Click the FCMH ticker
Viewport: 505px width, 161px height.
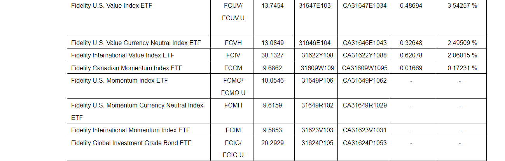(233, 105)
